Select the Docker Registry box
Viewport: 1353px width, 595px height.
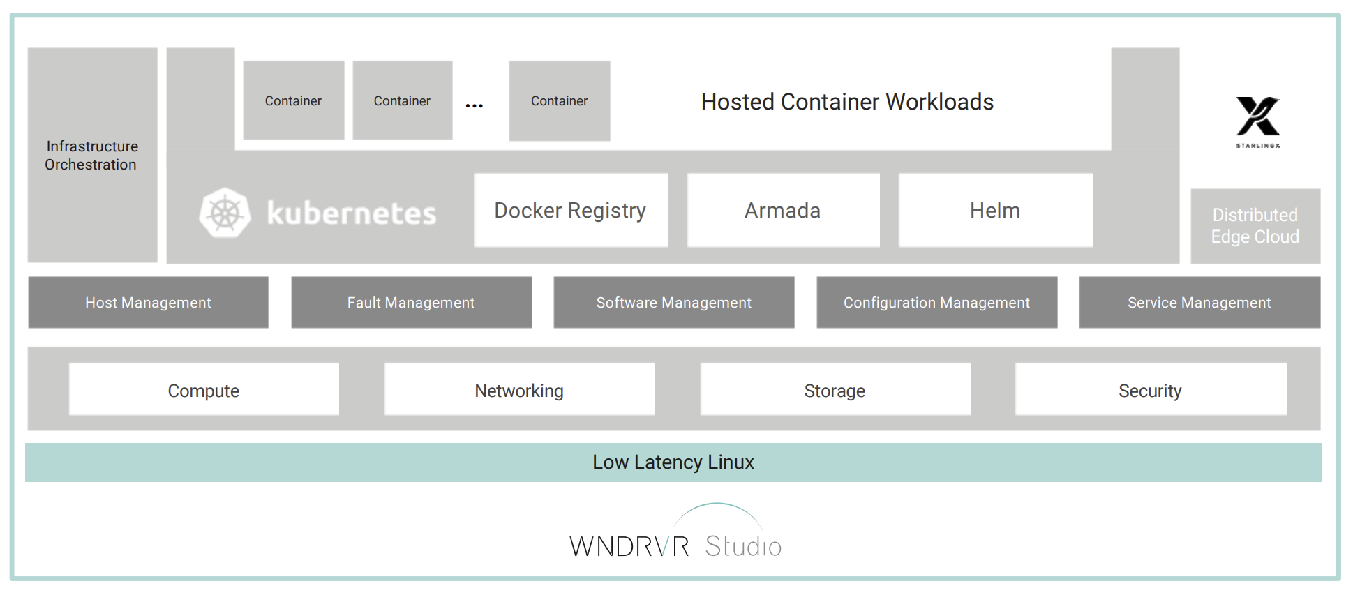tap(571, 210)
